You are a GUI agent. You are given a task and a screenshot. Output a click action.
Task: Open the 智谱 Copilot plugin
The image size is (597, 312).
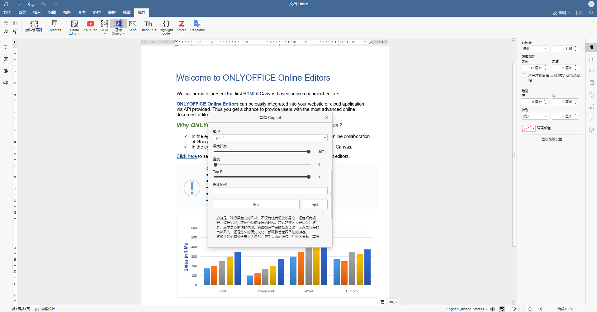coord(118,27)
